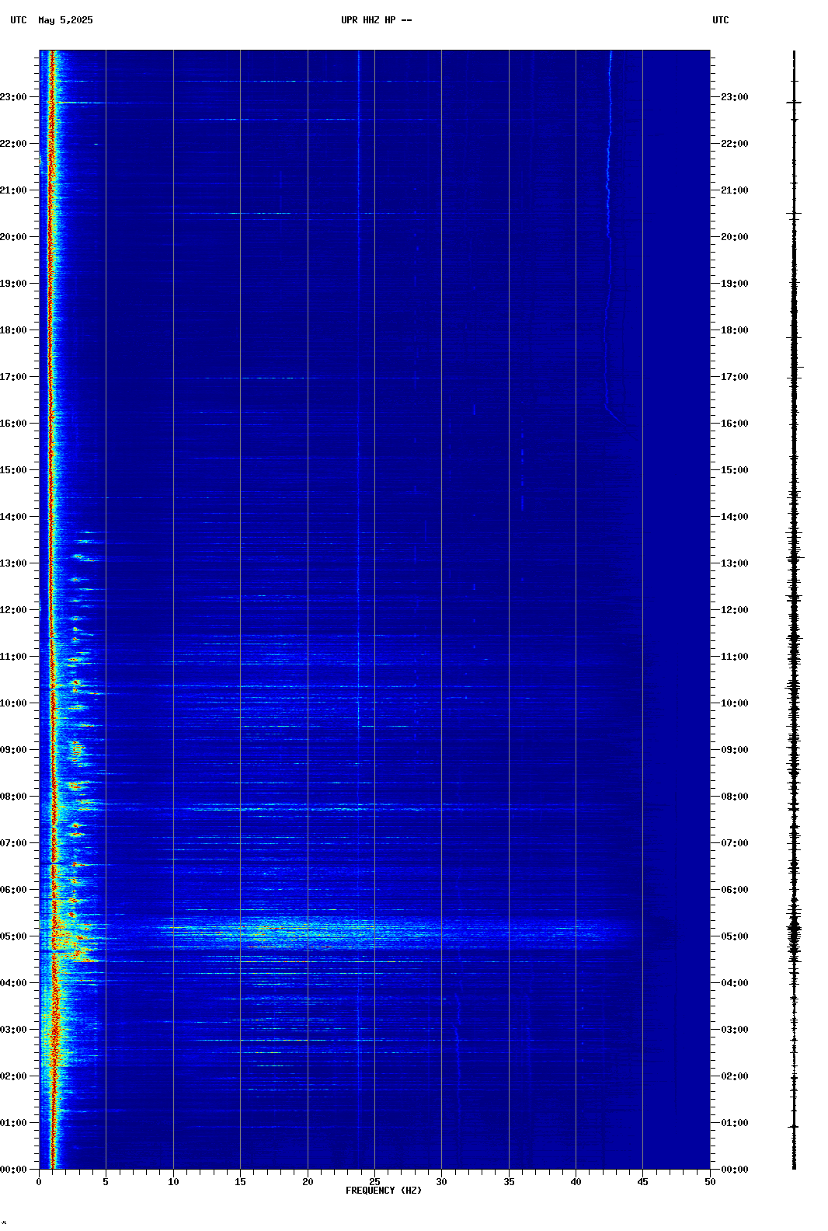The width and height of the screenshot is (828, 1231).
Task: Click the '35' frequency axis label
Action: 509,1182
